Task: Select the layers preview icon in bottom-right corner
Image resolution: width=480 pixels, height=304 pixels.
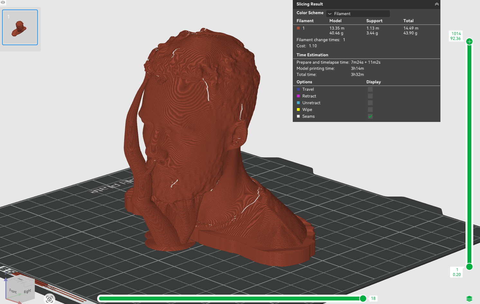Action: click(469, 299)
